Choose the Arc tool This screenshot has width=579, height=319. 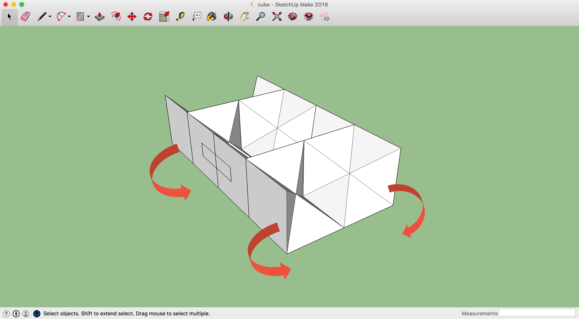61,17
